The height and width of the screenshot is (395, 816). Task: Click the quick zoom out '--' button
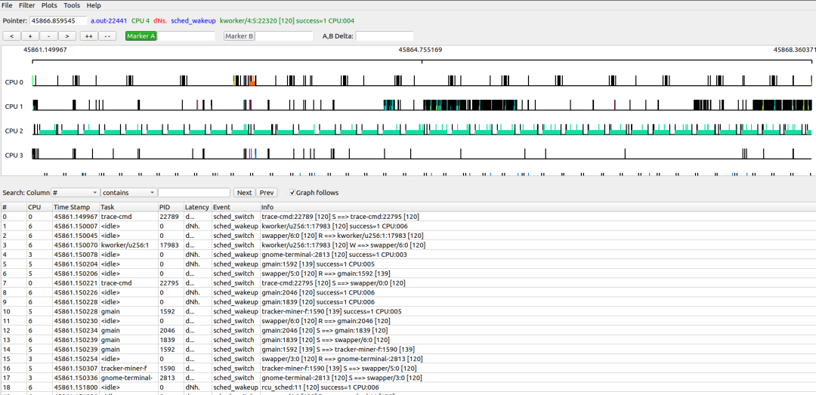point(107,36)
